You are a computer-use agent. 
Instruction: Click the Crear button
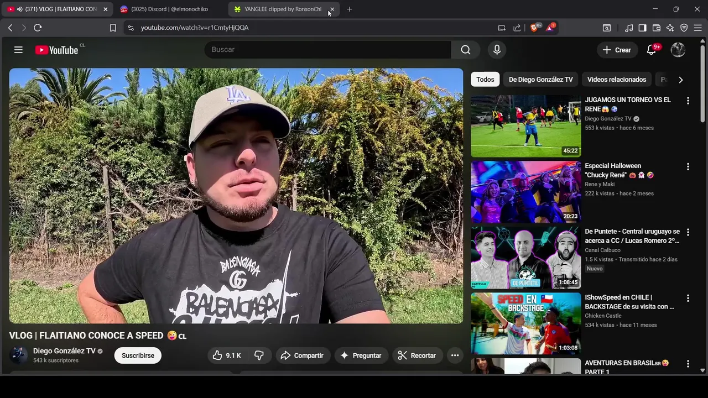617,50
